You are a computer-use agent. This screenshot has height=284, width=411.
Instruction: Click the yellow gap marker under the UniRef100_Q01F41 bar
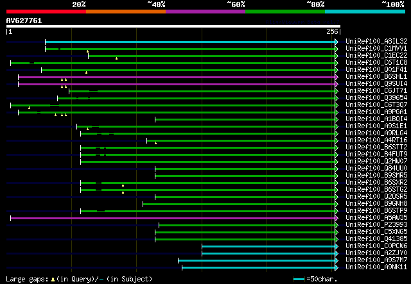pos(86,73)
